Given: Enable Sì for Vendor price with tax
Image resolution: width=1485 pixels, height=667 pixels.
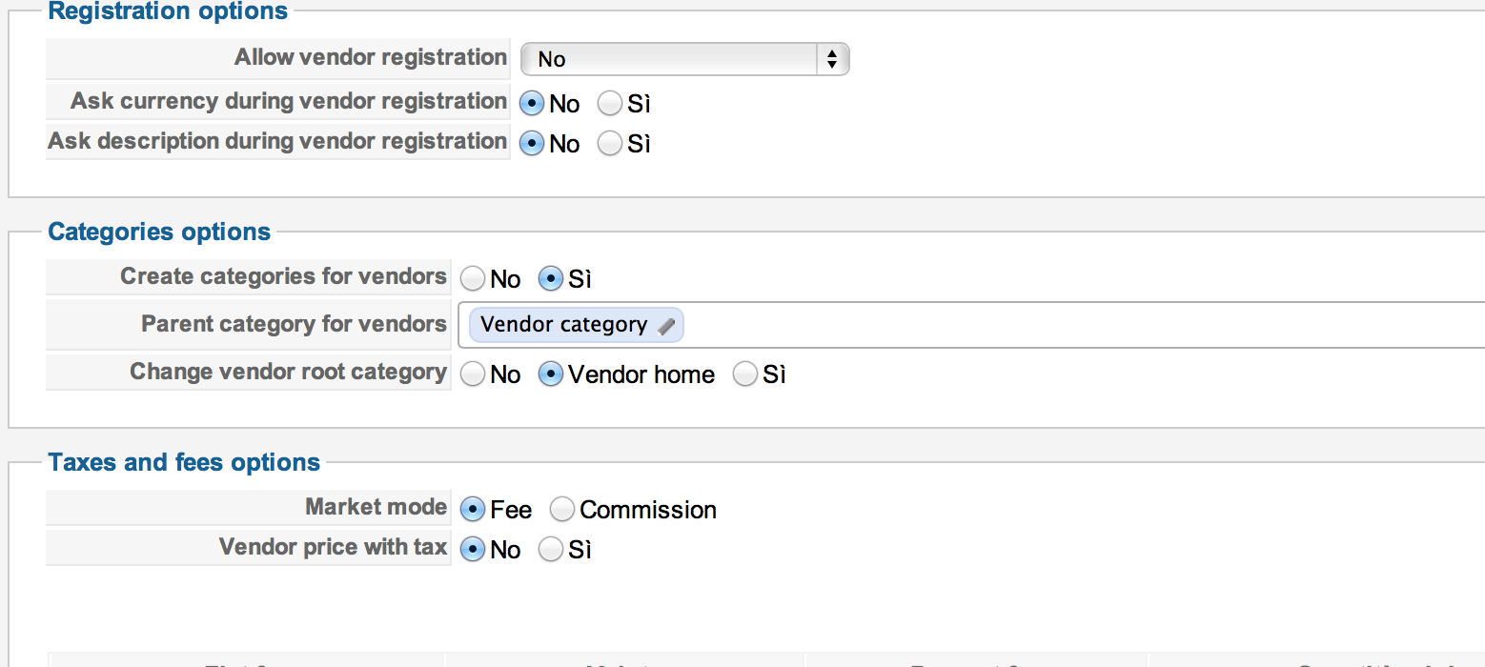Looking at the screenshot, I should point(551,550).
